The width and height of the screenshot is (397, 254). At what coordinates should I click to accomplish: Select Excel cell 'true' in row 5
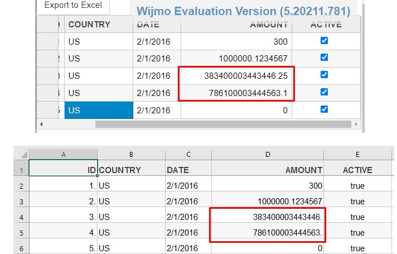pyautogui.click(x=357, y=231)
